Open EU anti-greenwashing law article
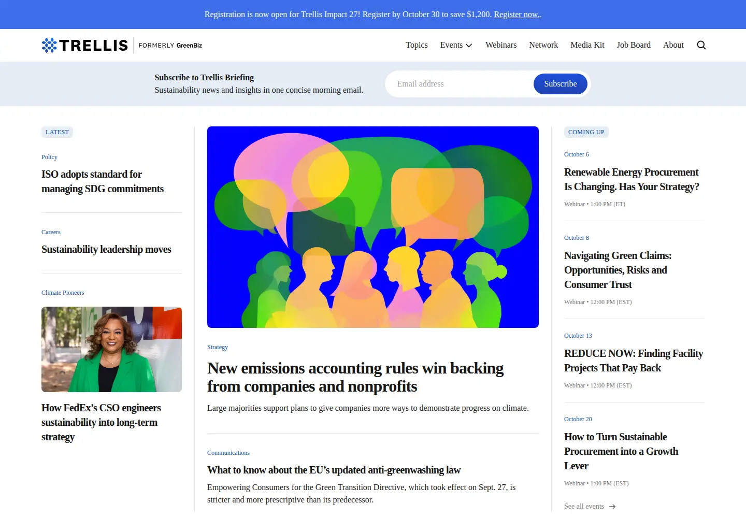 point(334,470)
